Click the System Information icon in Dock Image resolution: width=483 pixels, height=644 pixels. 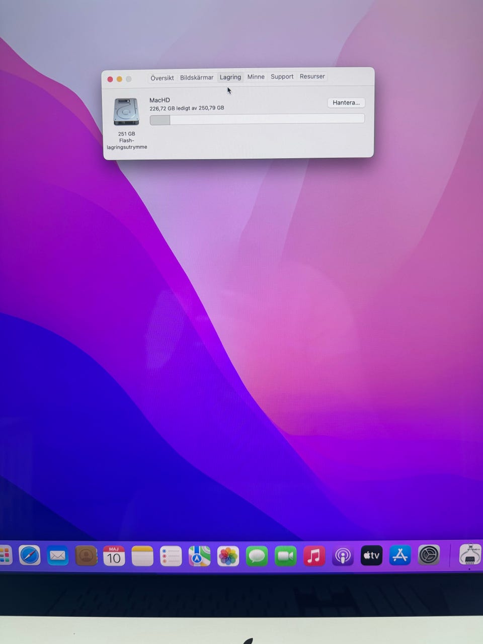(x=471, y=555)
